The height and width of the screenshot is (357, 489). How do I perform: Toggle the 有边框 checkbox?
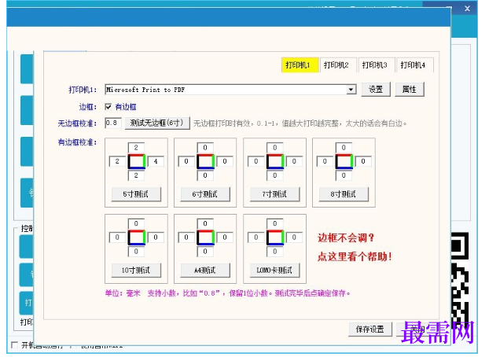[x=108, y=107]
